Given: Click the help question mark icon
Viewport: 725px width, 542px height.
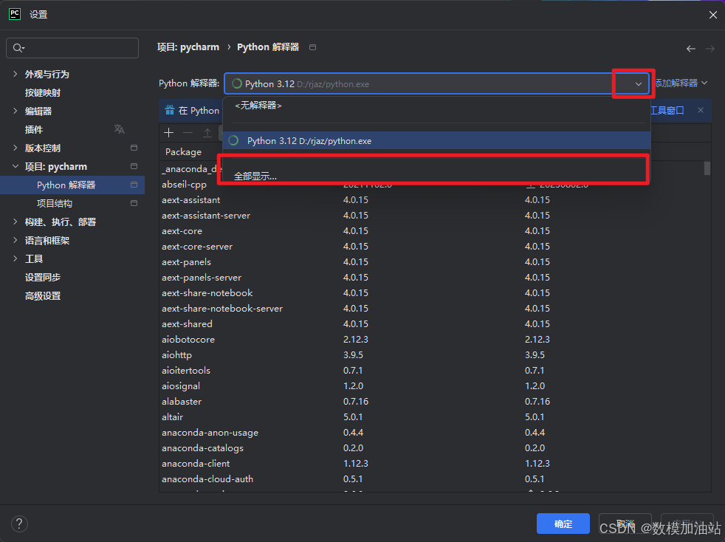Looking at the screenshot, I should click(19, 524).
